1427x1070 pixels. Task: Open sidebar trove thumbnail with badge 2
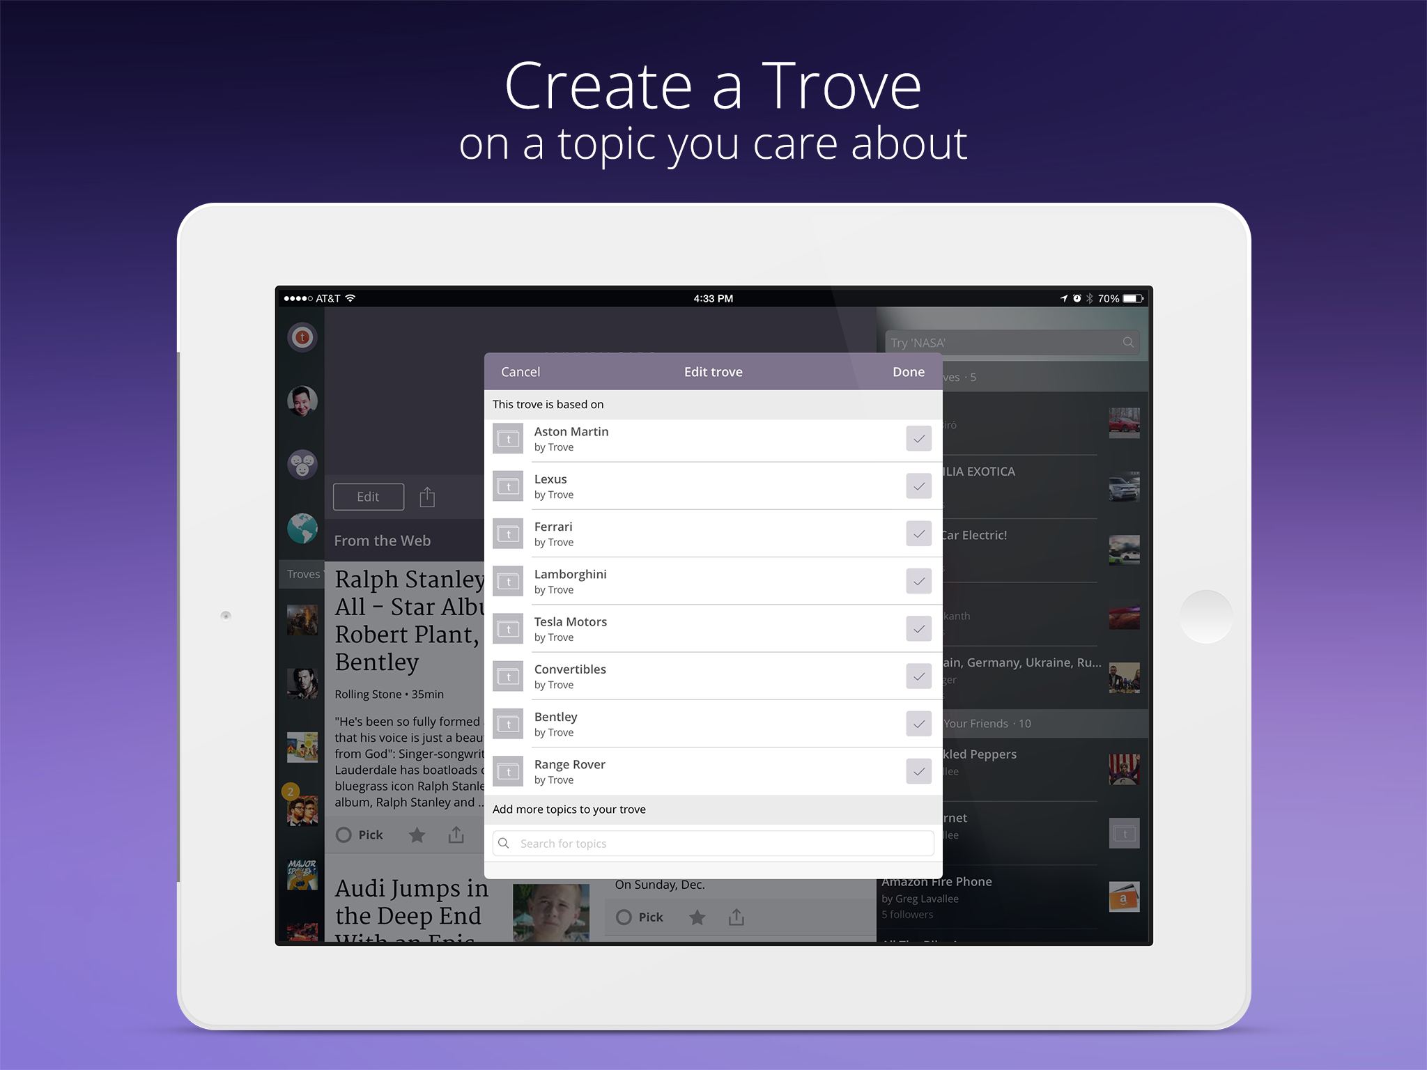coord(302,811)
